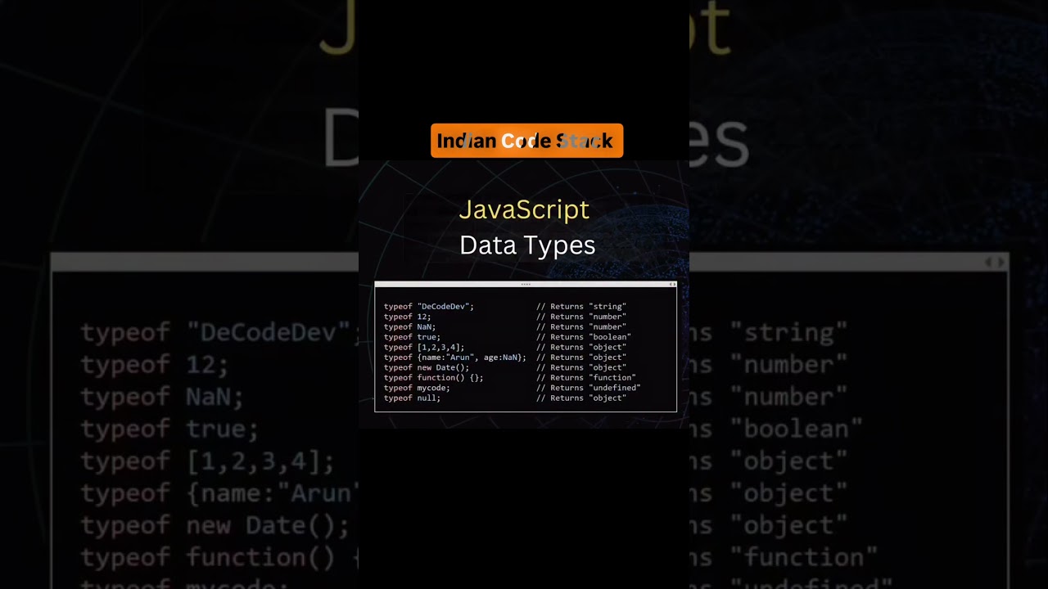Click Returns "boolean" comment in center panel
The height and width of the screenshot is (589, 1048).
point(584,337)
